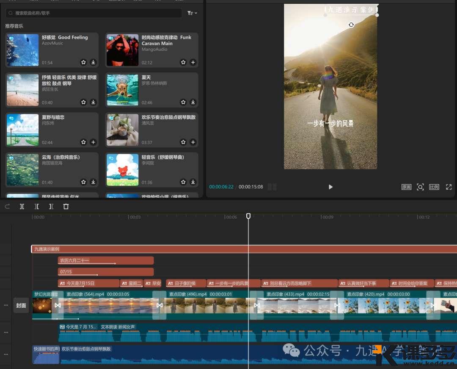Select the 今天是7月15日 subtitle clip

point(88,283)
